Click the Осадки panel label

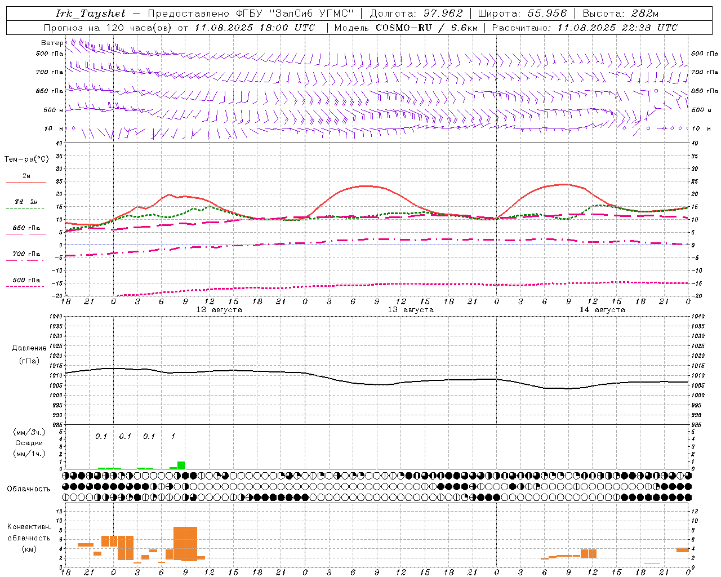[29, 443]
